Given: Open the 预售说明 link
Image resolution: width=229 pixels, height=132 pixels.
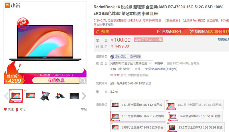Looking at the screenshot, I should (223, 39).
